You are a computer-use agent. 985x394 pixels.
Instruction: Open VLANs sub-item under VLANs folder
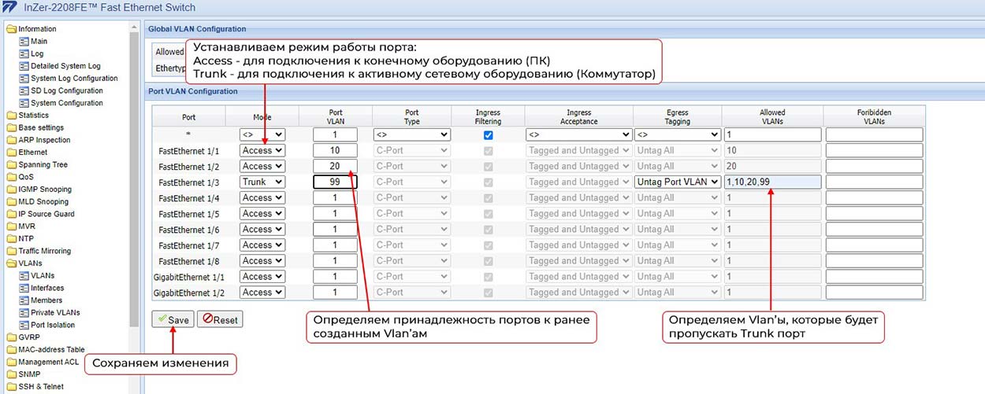pos(43,276)
